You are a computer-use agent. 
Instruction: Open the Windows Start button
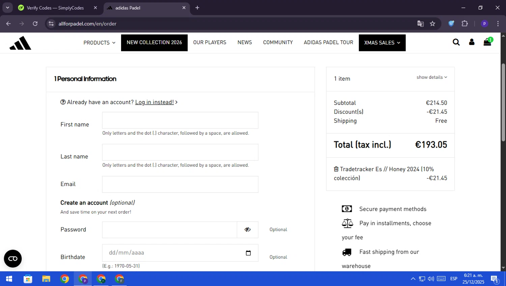point(9,279)
